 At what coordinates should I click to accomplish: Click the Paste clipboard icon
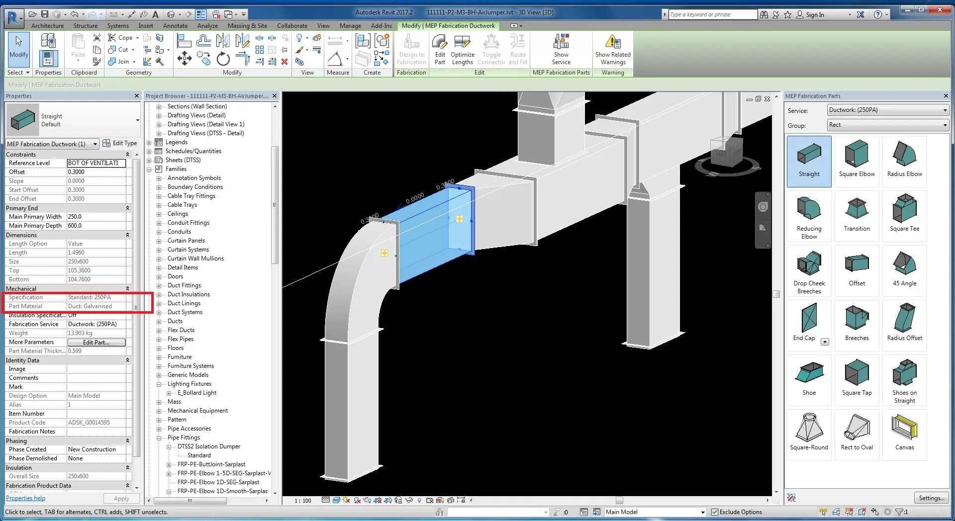pyautogui.click(x=78, y=46)
